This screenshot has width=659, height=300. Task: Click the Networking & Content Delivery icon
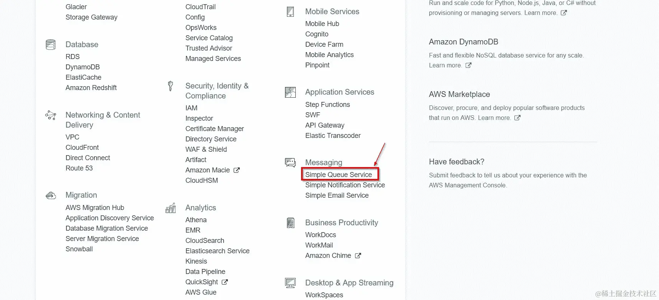pos(51,115)
